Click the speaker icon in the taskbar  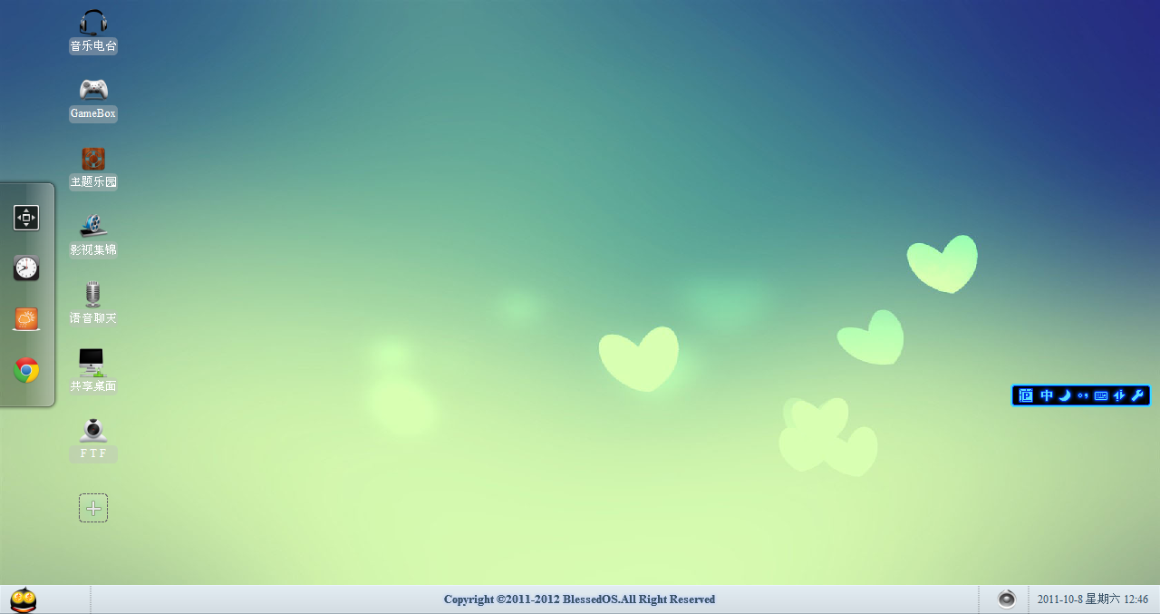(x=1006, y=599)
